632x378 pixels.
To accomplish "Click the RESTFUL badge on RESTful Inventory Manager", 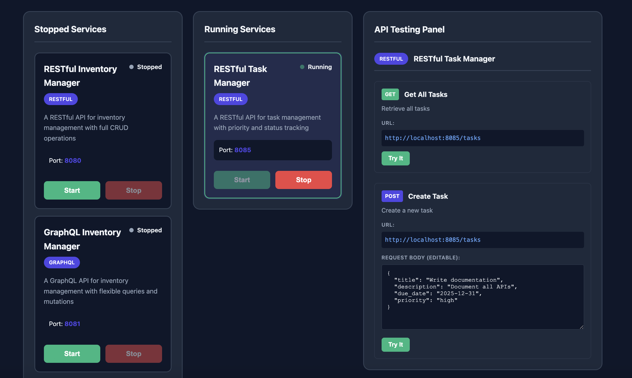I will pyautogui.click(x=60, y=99).
